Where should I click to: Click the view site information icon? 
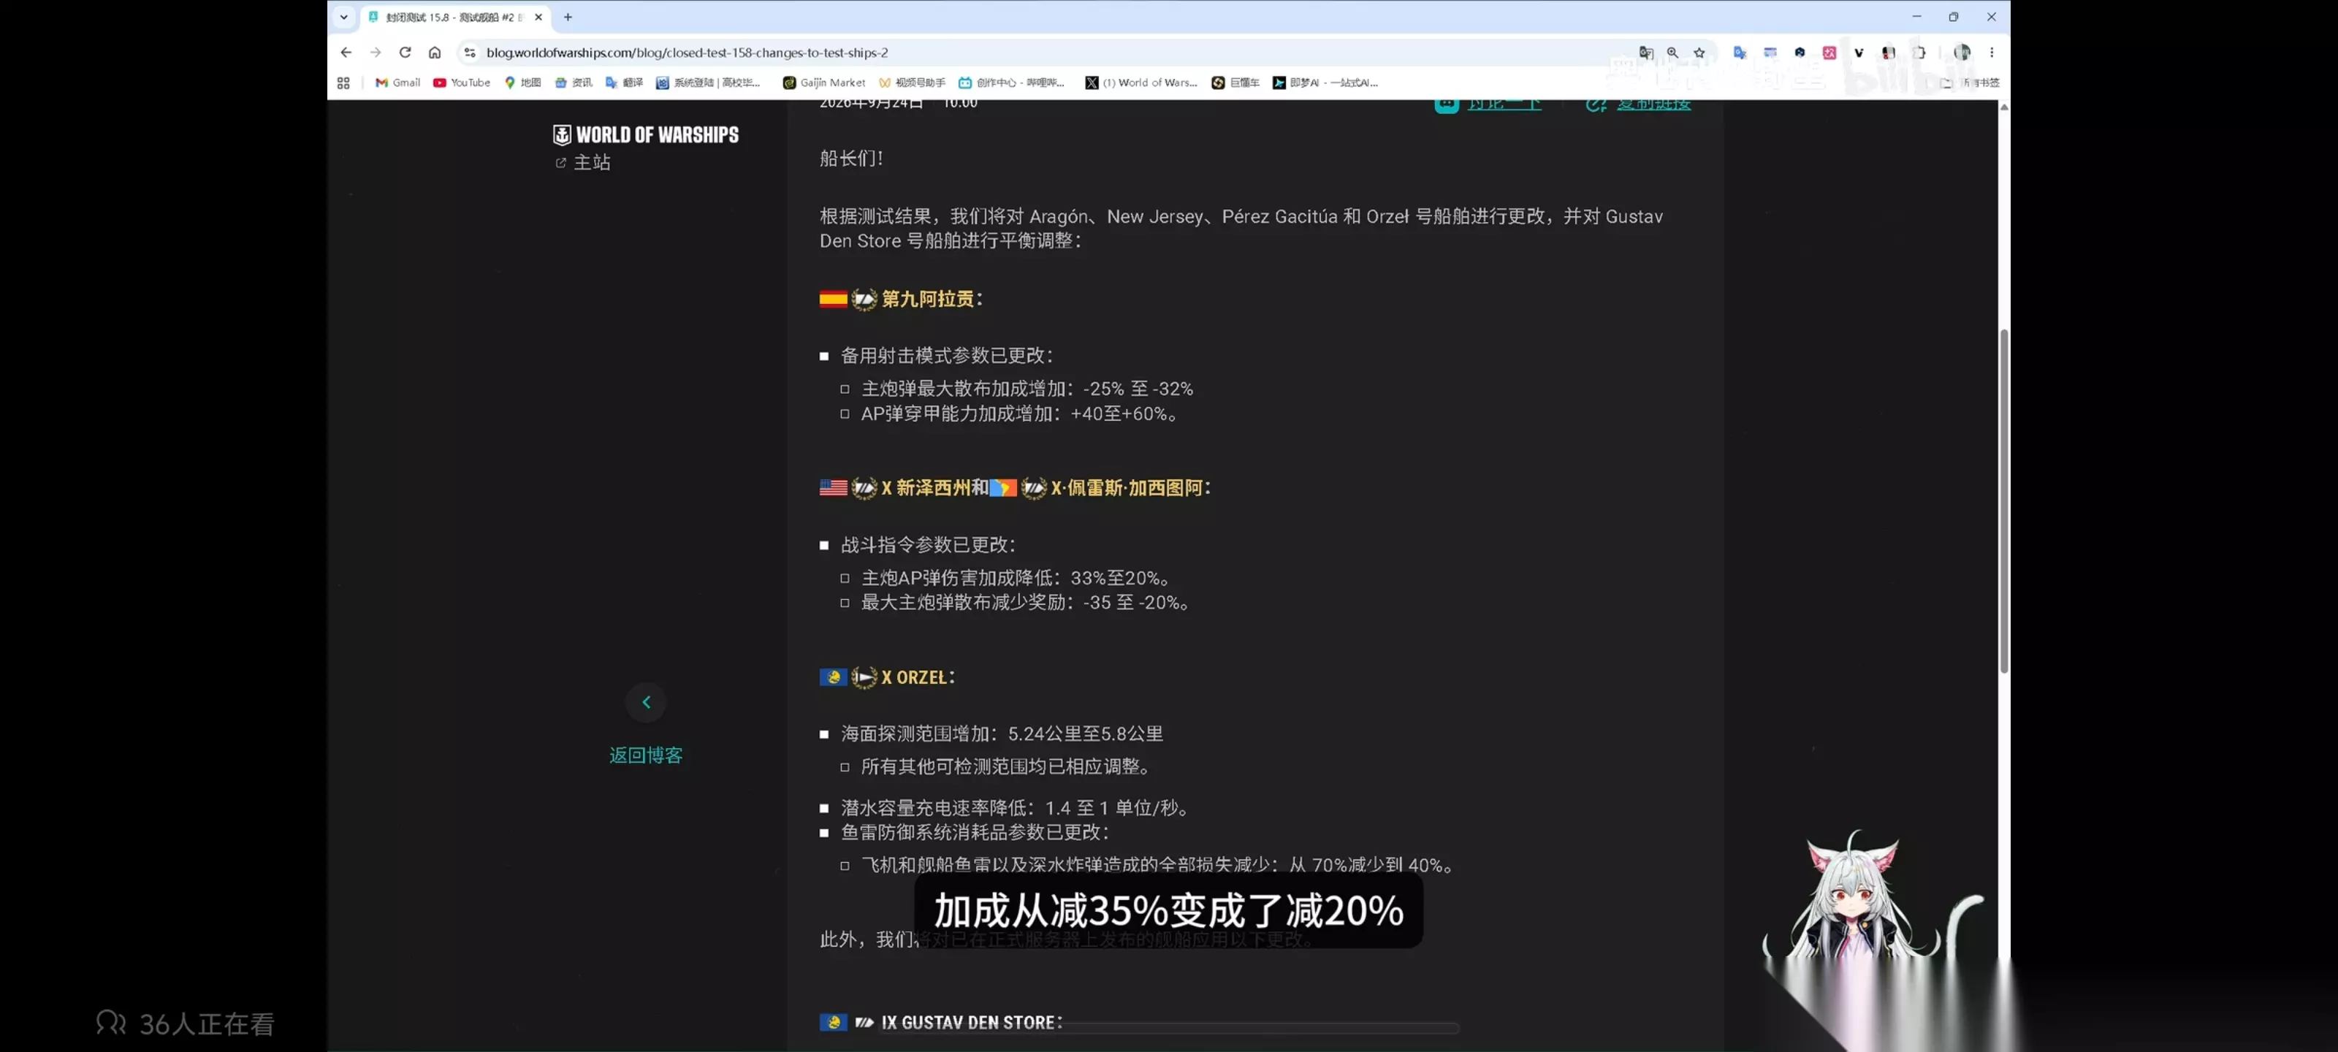469,53
